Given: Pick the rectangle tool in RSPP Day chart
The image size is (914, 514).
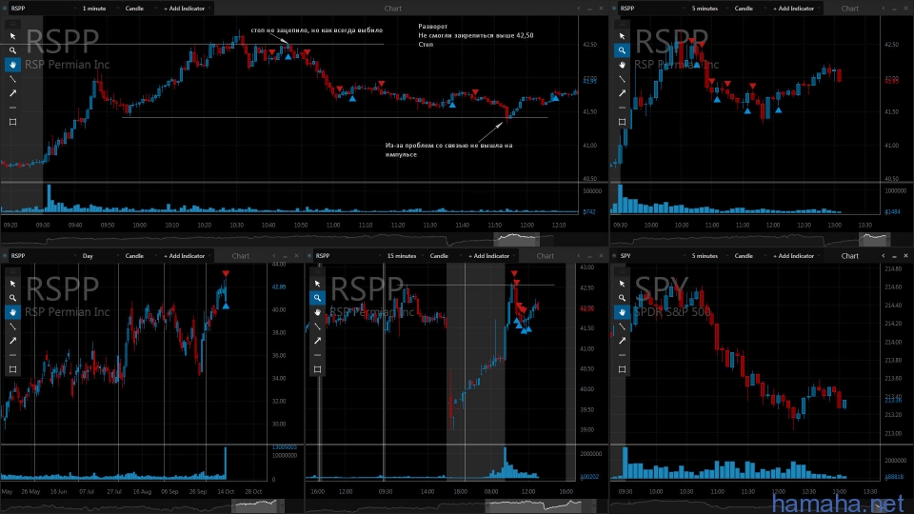Looking at the screenshot, I should click(x=12, y=369).
